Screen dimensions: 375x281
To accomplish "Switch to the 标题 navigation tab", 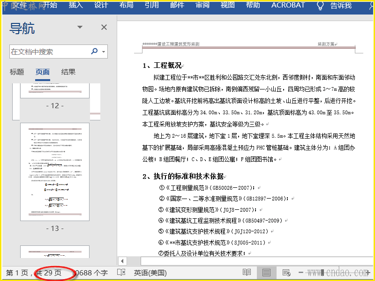I will (17, 72).
